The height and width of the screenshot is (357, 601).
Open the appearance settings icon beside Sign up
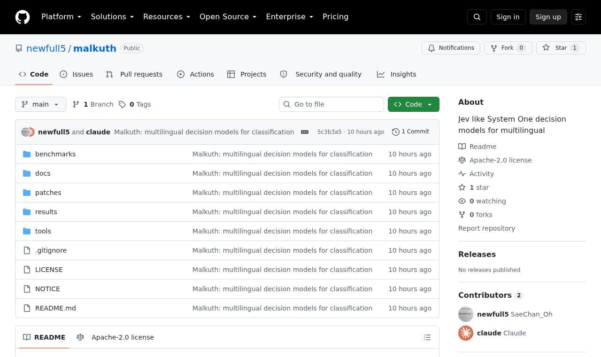tap(578, 17)
